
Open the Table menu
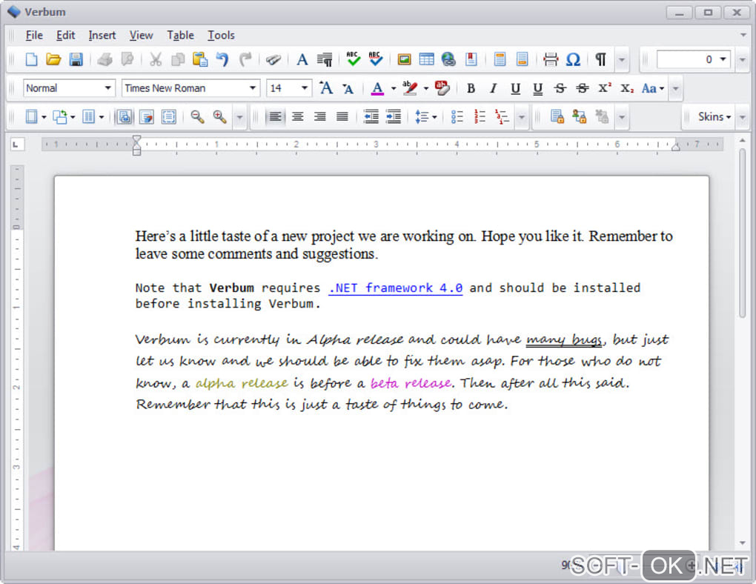[x=180, y=36]
